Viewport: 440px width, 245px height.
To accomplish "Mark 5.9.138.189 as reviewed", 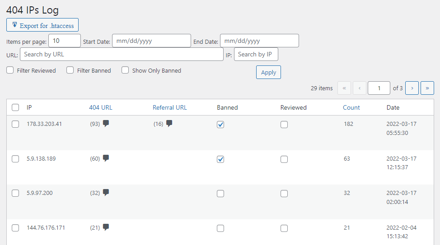I will click(x=284, y=159).
